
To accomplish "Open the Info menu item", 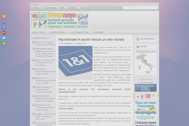I will 62,8.
